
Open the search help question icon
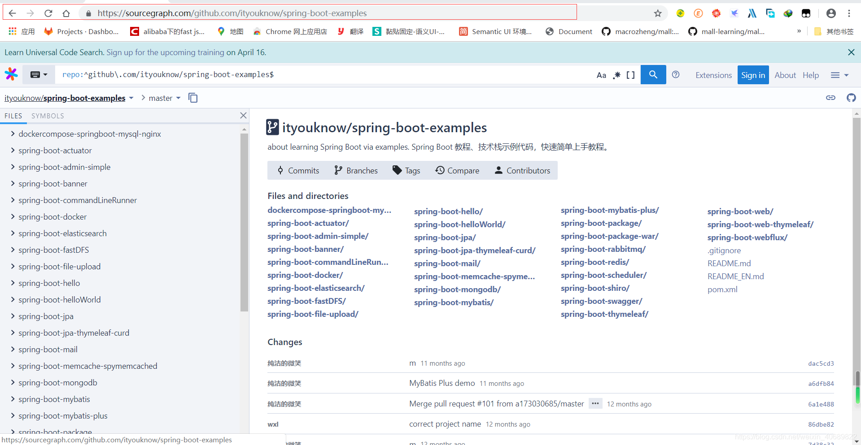point(676,75)
